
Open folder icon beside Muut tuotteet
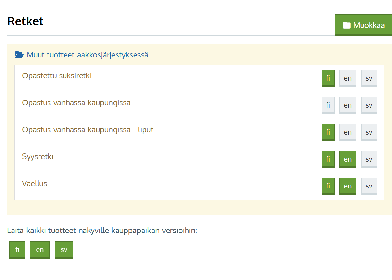pyautogui.click(x=19, y=55)
